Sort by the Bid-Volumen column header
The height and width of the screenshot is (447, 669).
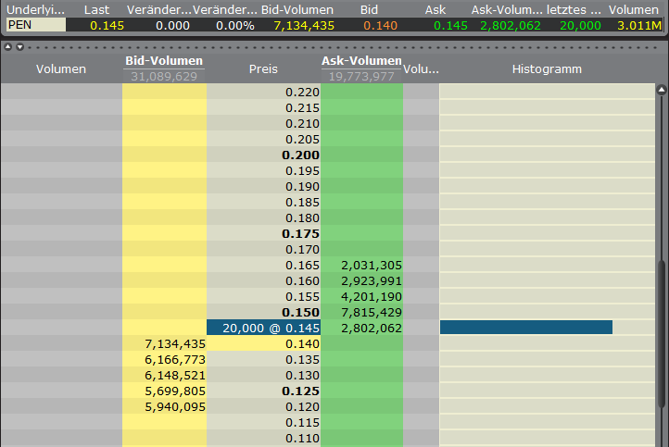click(164, 62)
